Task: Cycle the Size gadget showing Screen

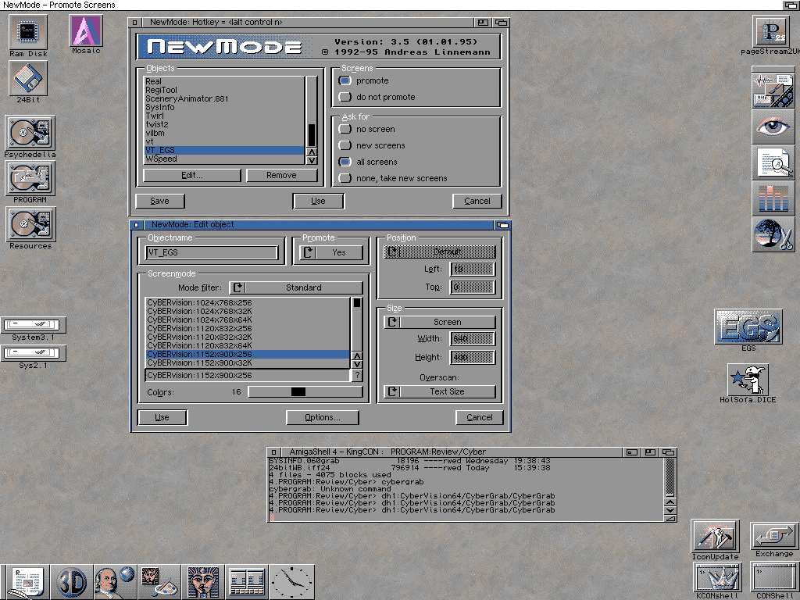Action: (x=439, y=322)
